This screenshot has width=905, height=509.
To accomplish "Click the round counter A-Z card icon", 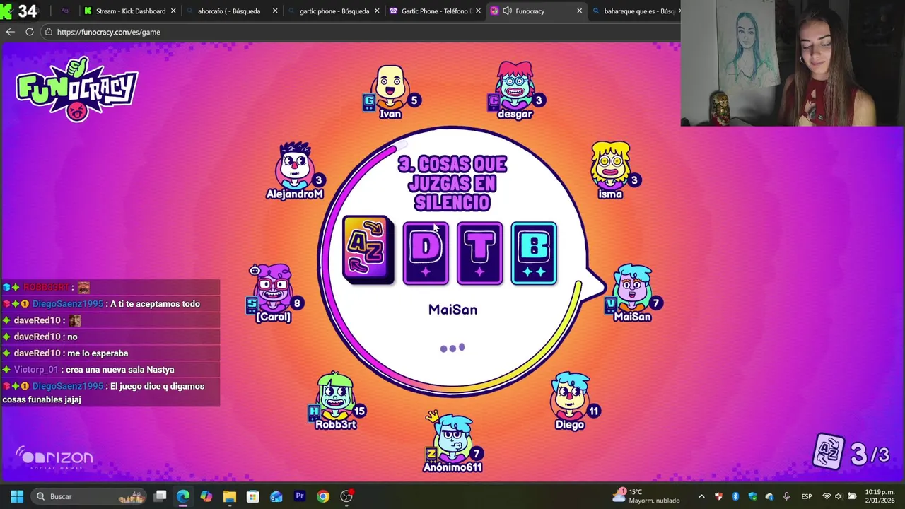I will 827,452.
